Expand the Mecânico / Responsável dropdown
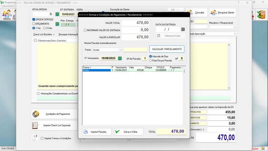The width and height of the screenshot is (268, 151). coord(234,27)
